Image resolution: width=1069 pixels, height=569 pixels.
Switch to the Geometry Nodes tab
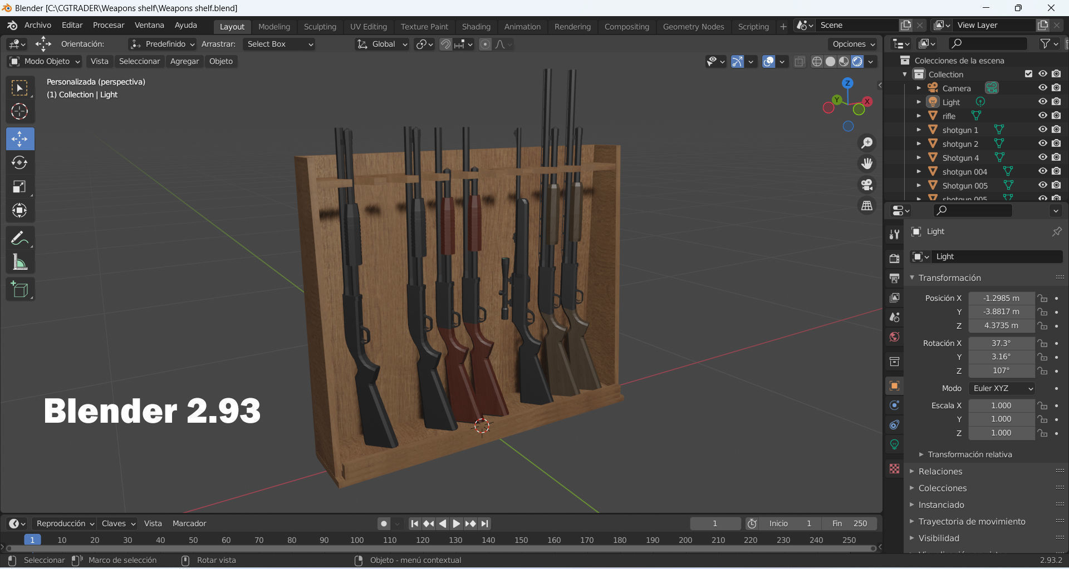point(693,27)
